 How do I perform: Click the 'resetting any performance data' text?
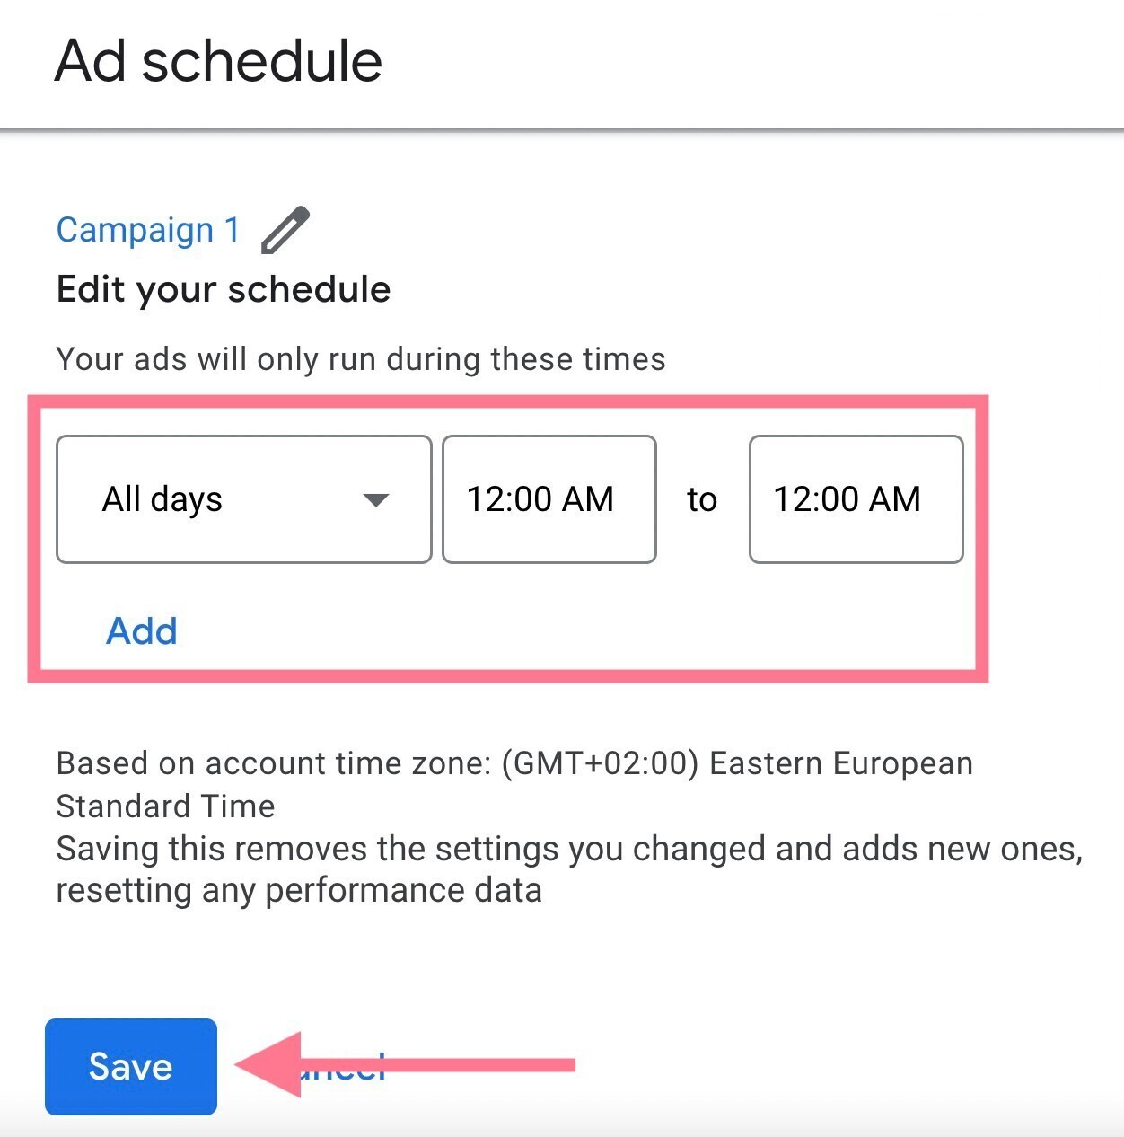299,891
